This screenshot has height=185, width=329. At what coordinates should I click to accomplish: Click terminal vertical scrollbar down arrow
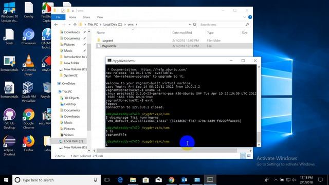(x=259, y=144)
